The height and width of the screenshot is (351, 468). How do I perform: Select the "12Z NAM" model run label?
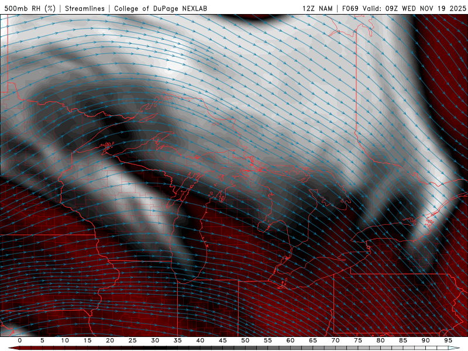(x=318, y=8)
